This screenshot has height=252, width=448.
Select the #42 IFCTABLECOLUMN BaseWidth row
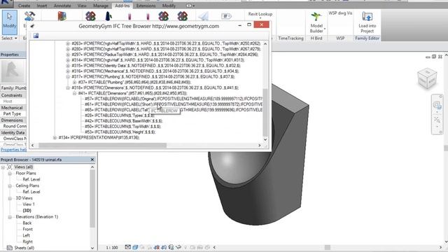pyautogui.click(x=124, y=121)
